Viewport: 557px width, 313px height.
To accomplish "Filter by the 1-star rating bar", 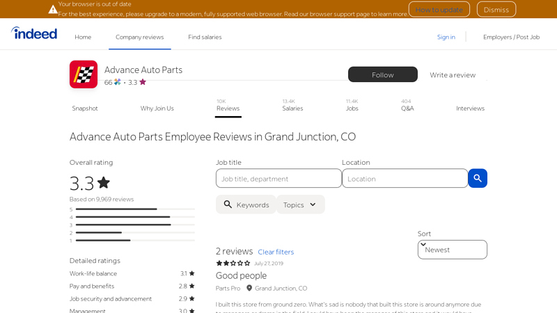I will [x=132, y=240].
